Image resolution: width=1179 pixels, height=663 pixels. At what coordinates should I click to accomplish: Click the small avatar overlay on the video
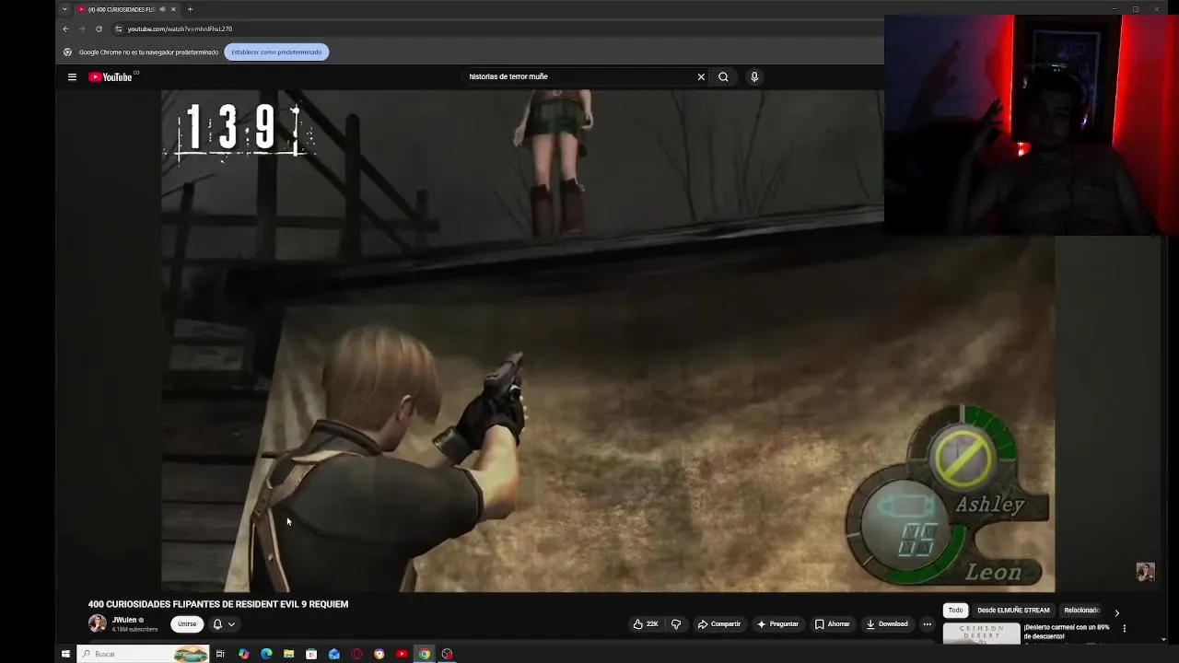(x=1145, y=572)
